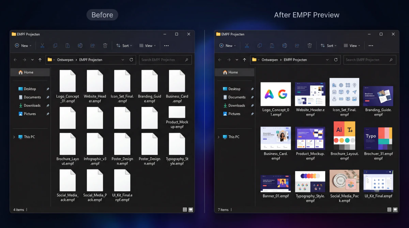Open Desktop in Before window sidebar
This screenshot has width=409, height=228.
click(30, 89)
